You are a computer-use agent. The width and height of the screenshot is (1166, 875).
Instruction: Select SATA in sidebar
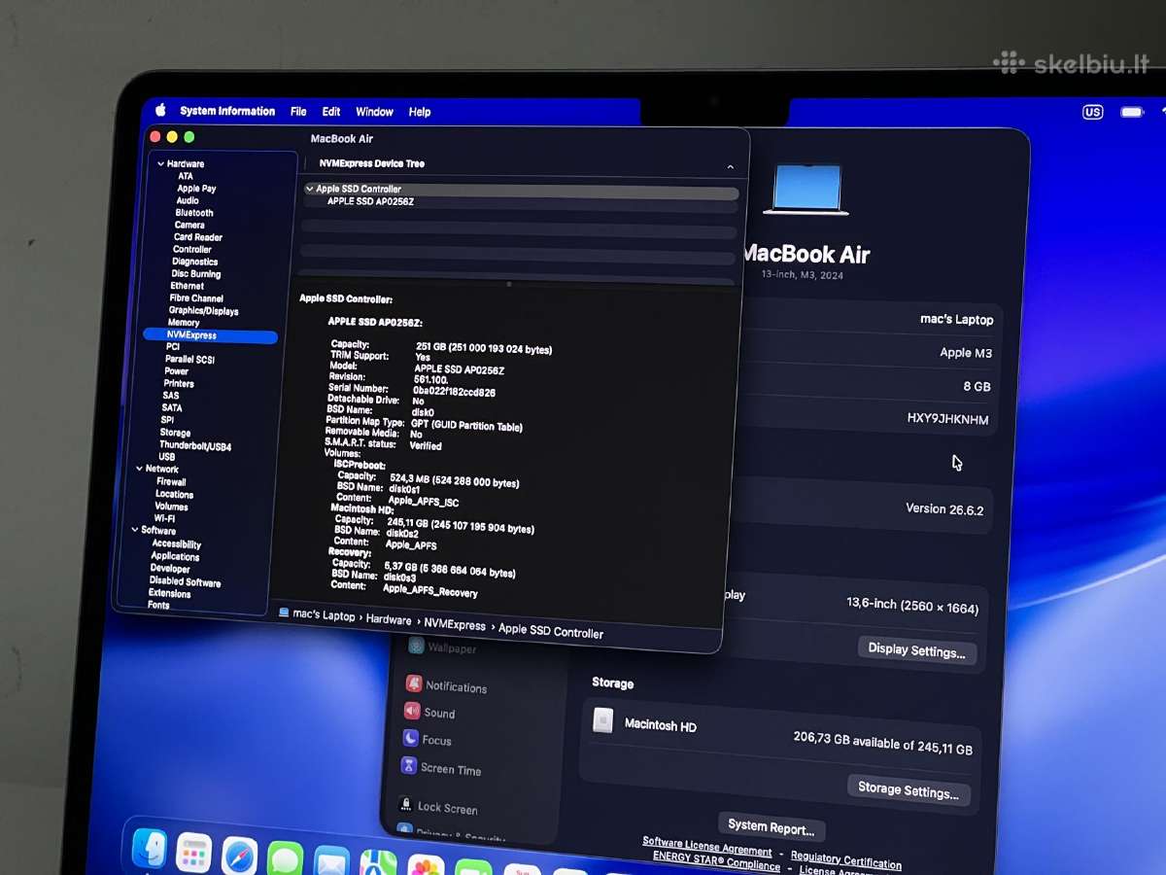171,408
